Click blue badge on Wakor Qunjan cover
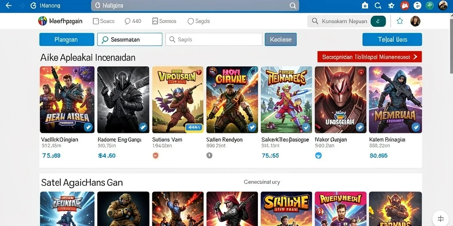 coord(360,127)
